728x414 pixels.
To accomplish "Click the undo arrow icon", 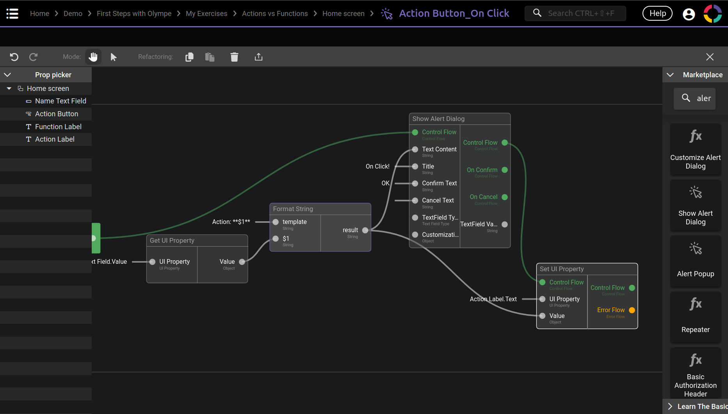I will coord(14,57).
